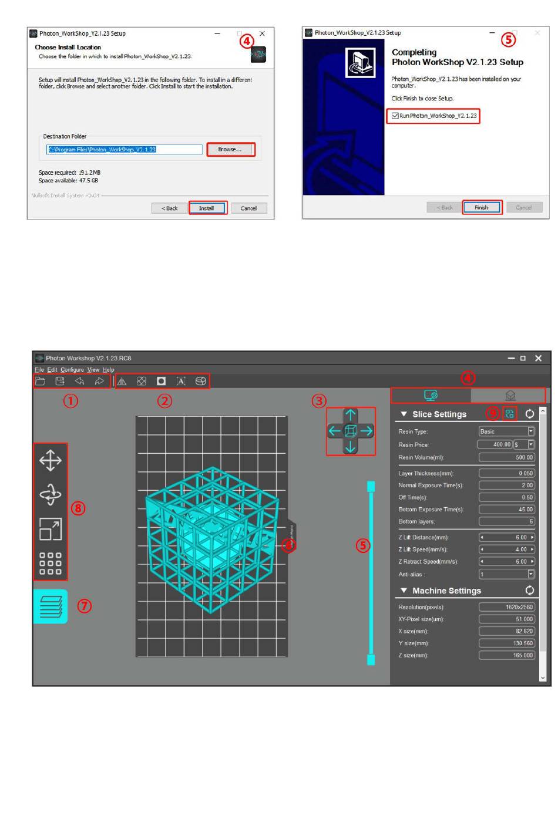Click Back in the Choose Install Location dialog
Screen dimensions: 558x833
point(170,208)
